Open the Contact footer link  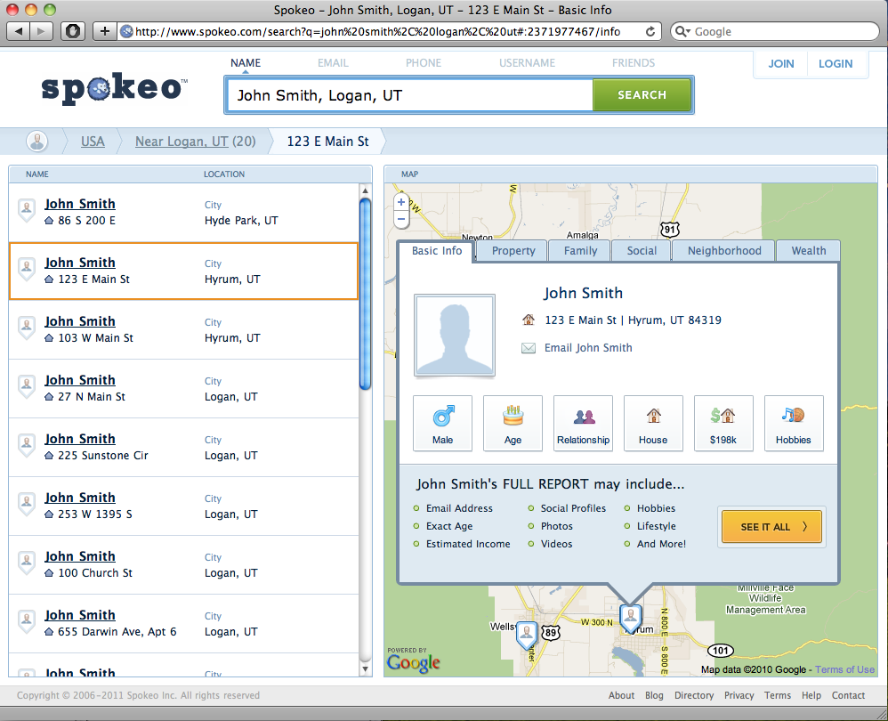coord(848,695)
